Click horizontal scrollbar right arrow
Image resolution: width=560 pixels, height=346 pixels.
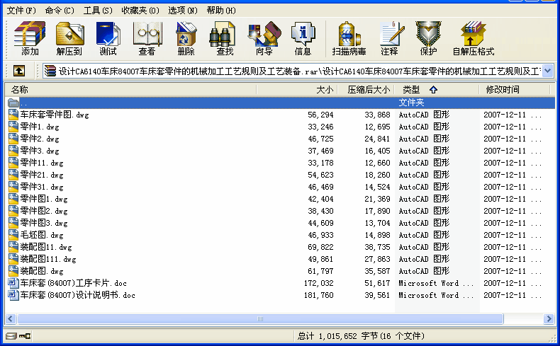pos(549,318)
